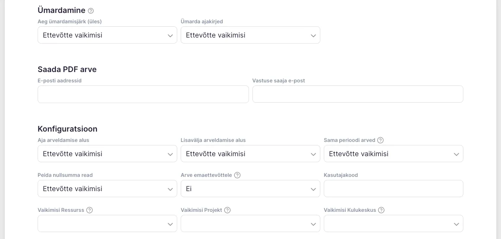Expand the Arve emaettevõttele dropdown showing Ei
The image size is (501, 239).
[x=250, y=189]
